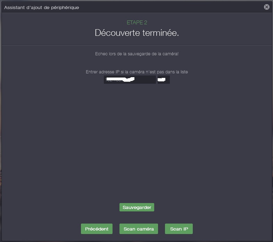Save the camera using the green Sauvegarder

click(137, 207)
